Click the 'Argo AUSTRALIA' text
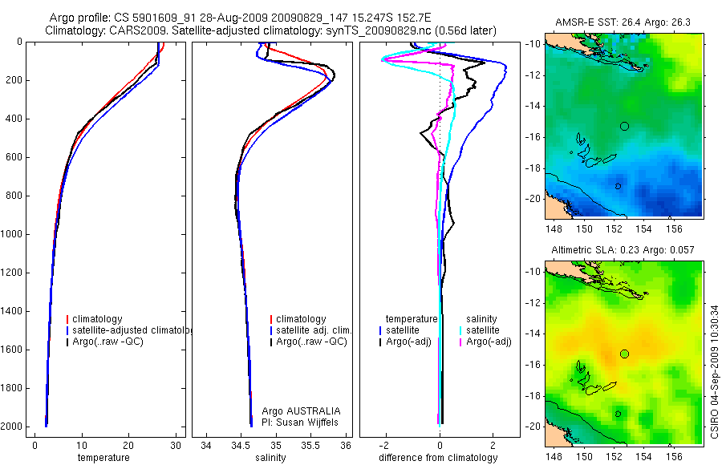 (301, 411)
